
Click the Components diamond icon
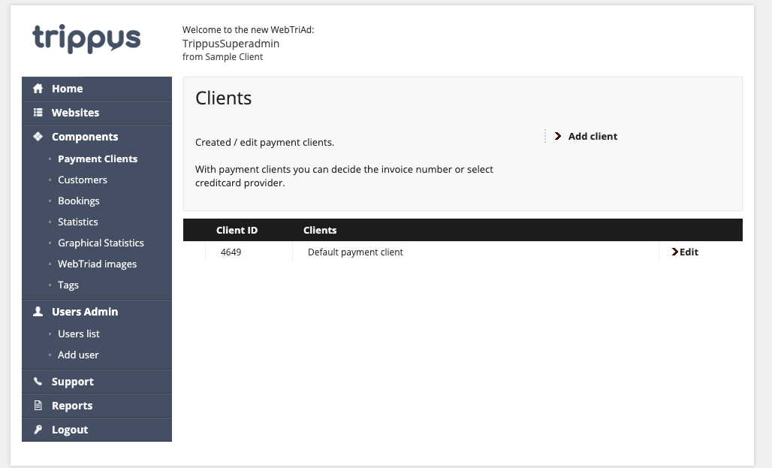pyautogui.click(x=38, y=137)
